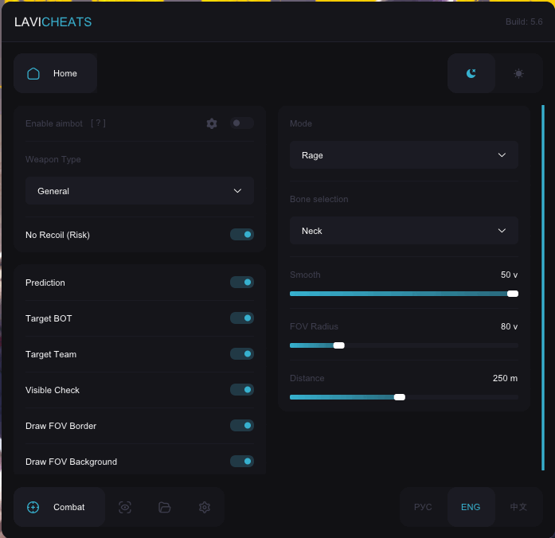Click the Draw FOV Border label

pos(61,426)
